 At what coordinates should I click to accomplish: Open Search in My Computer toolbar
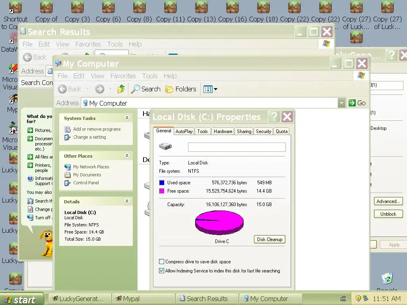point(145,89)
